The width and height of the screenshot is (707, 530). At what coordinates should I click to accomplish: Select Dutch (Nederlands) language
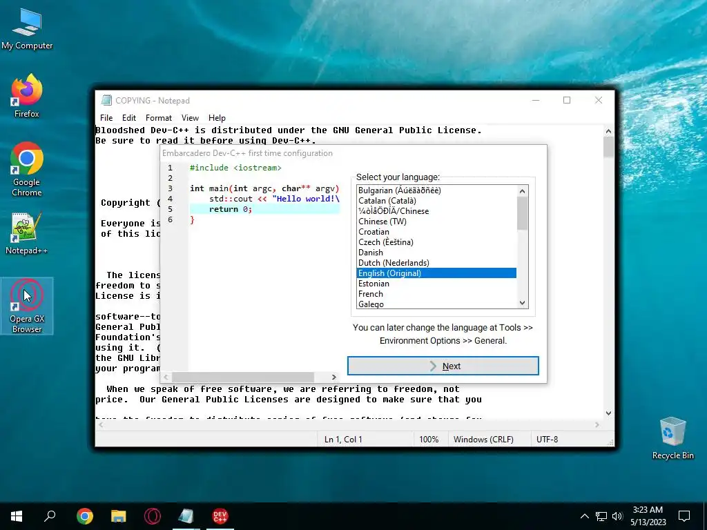[436, 263]
